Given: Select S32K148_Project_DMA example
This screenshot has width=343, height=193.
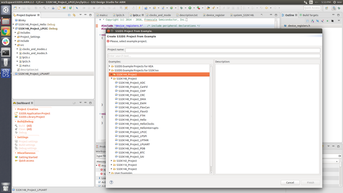Looking at the screenshot, I should [132, 99].
